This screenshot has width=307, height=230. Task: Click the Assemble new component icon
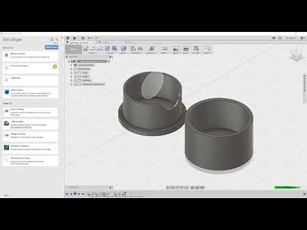tap(133, 49)
